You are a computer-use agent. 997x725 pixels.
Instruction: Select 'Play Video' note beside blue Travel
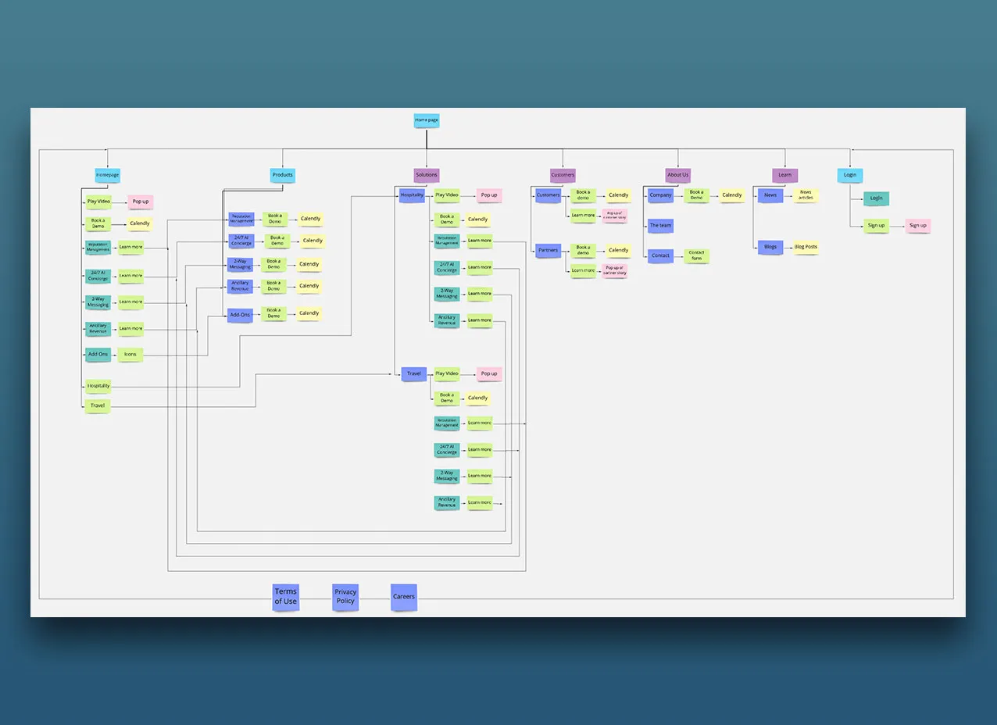coord(447,374)
